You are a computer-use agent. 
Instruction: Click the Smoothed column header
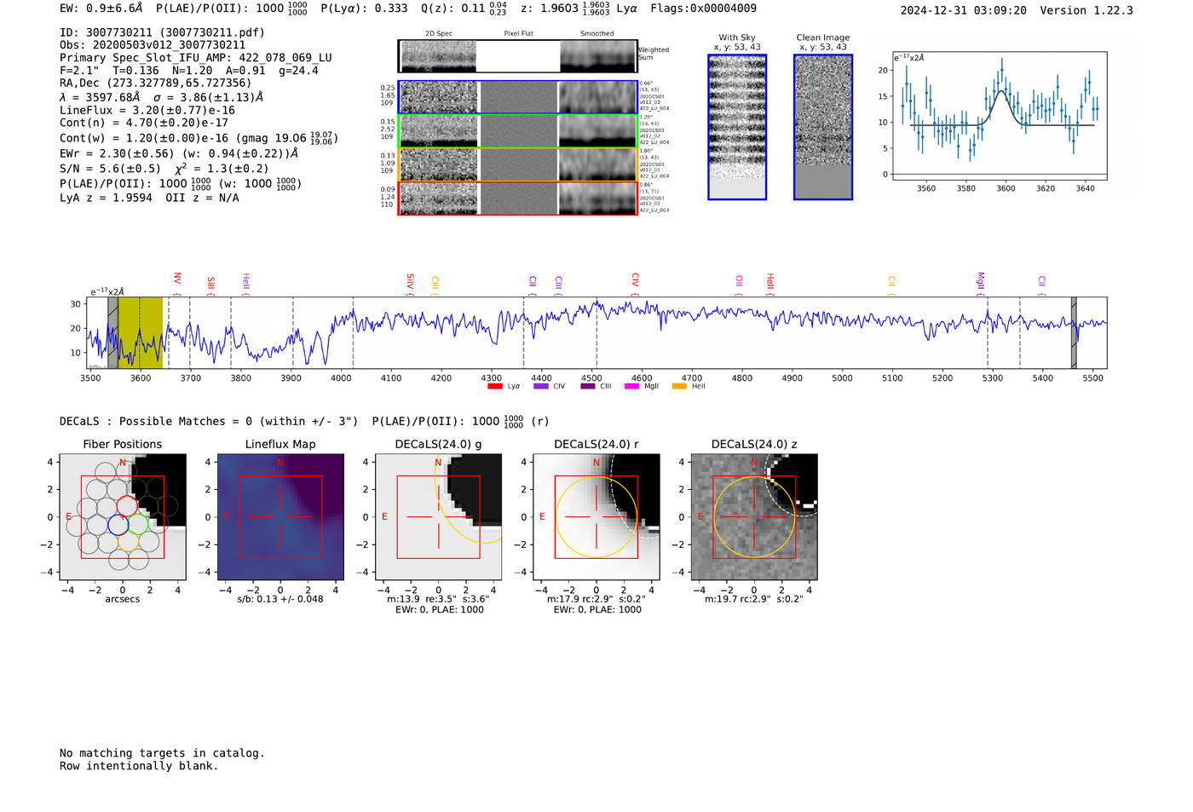click(x=596, y=34)
